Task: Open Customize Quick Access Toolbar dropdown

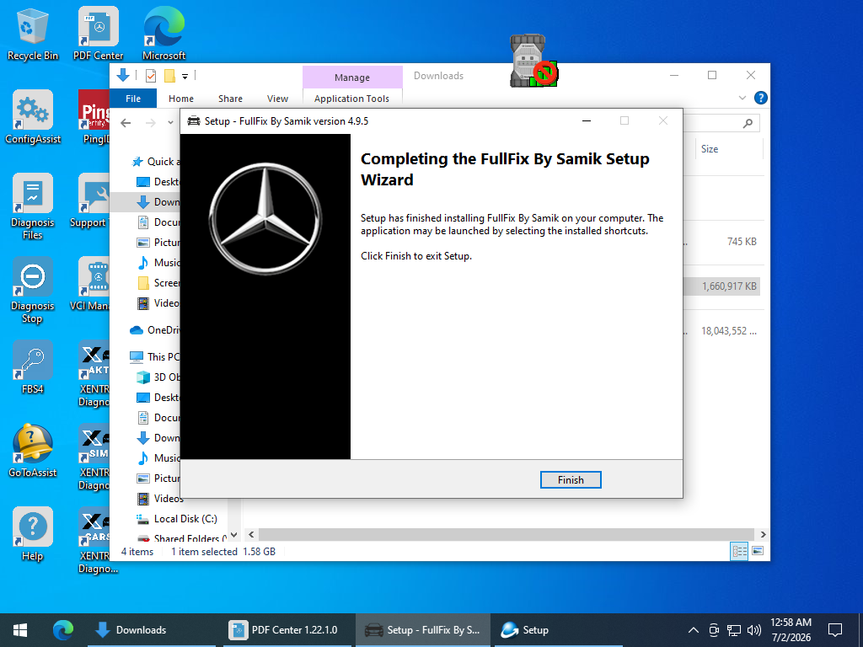Action: point(185,77)
